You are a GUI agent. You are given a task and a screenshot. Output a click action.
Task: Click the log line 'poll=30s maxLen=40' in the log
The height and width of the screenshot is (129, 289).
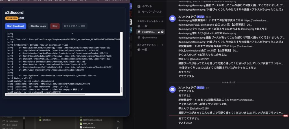point(38,86)
